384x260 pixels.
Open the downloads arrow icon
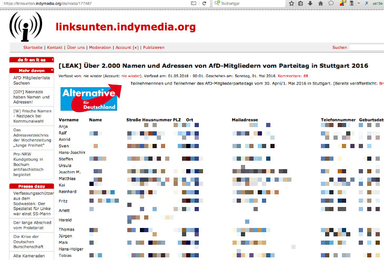coord(310,3)
